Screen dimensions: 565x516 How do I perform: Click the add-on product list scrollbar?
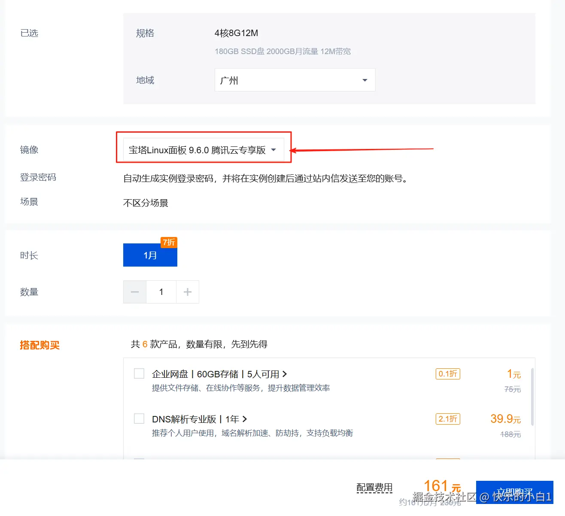tap(532, 397)
